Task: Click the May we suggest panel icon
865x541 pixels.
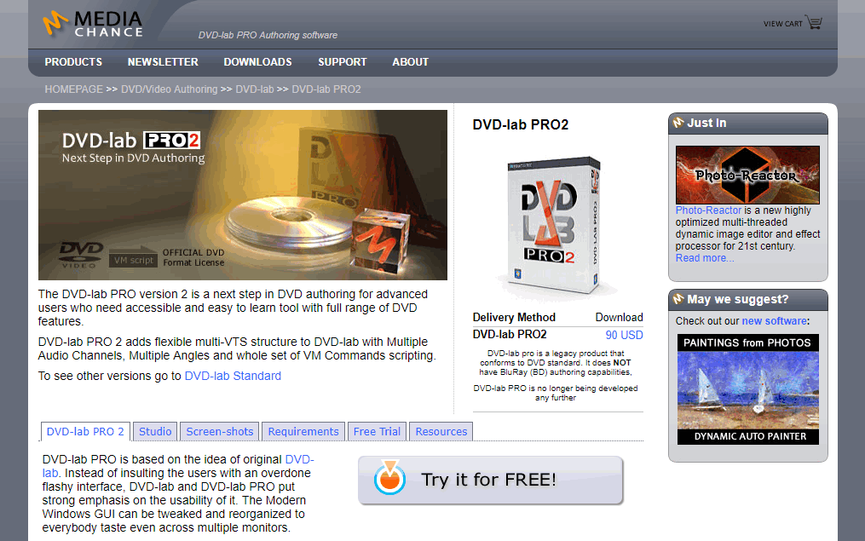Action: 680,299
